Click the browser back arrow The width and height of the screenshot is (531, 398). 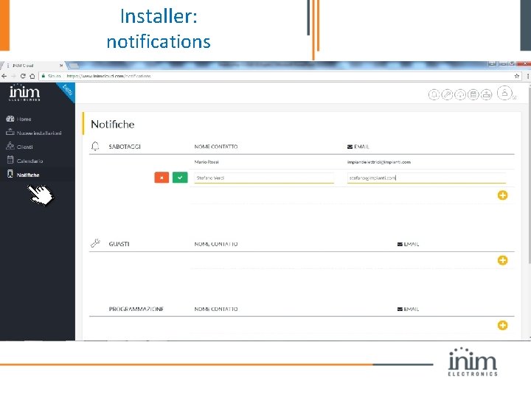[x=4, y=76]
